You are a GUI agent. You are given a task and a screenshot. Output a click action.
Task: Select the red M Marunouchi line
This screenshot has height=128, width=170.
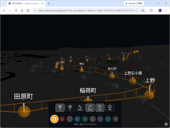point(62,119)
